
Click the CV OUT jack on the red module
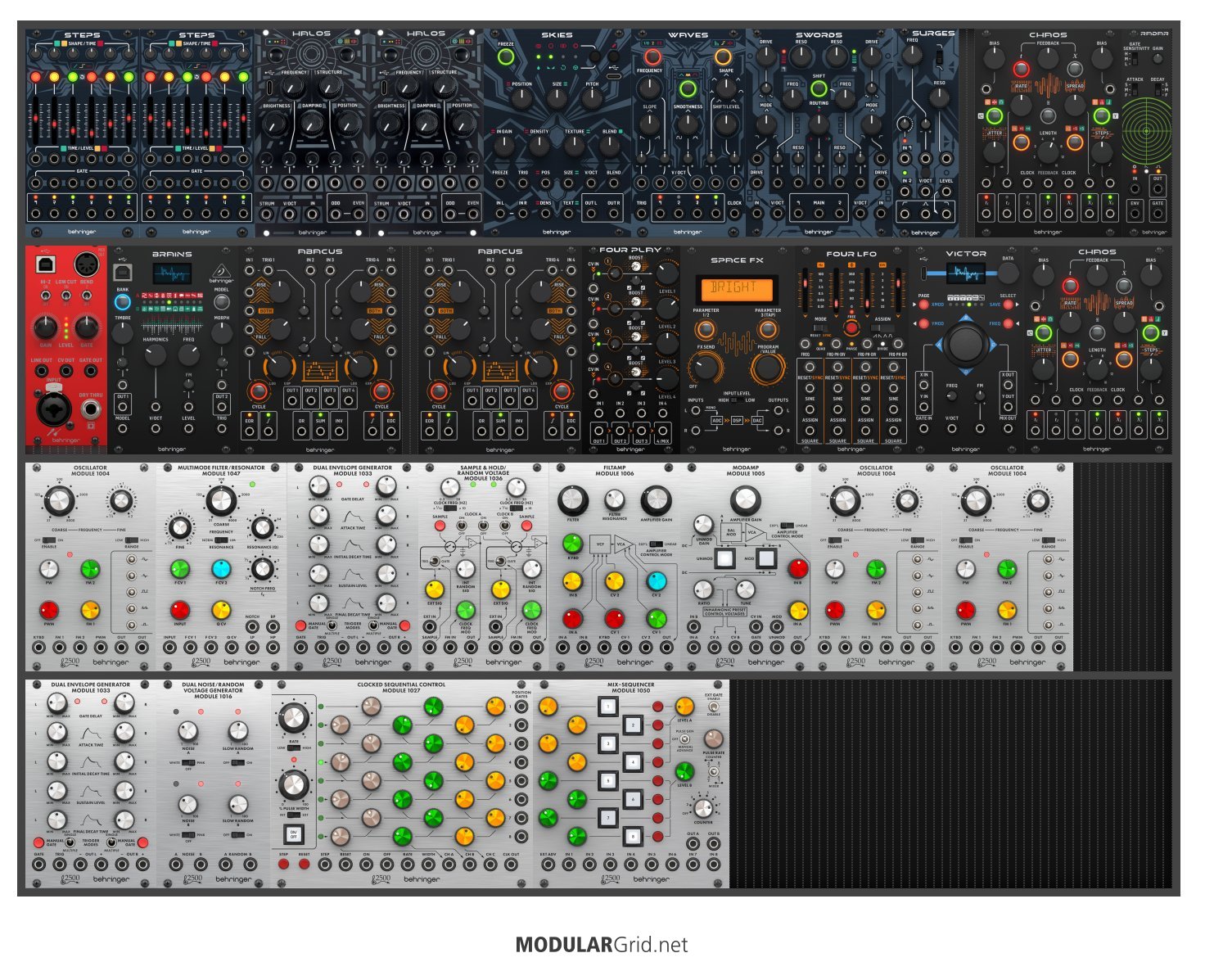click(x=66, y=371)
